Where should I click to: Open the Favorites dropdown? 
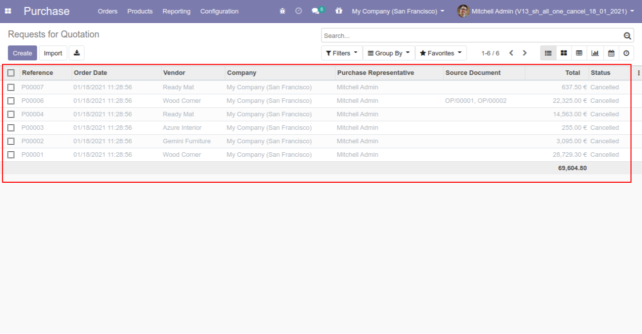click(x=441, y=53)
